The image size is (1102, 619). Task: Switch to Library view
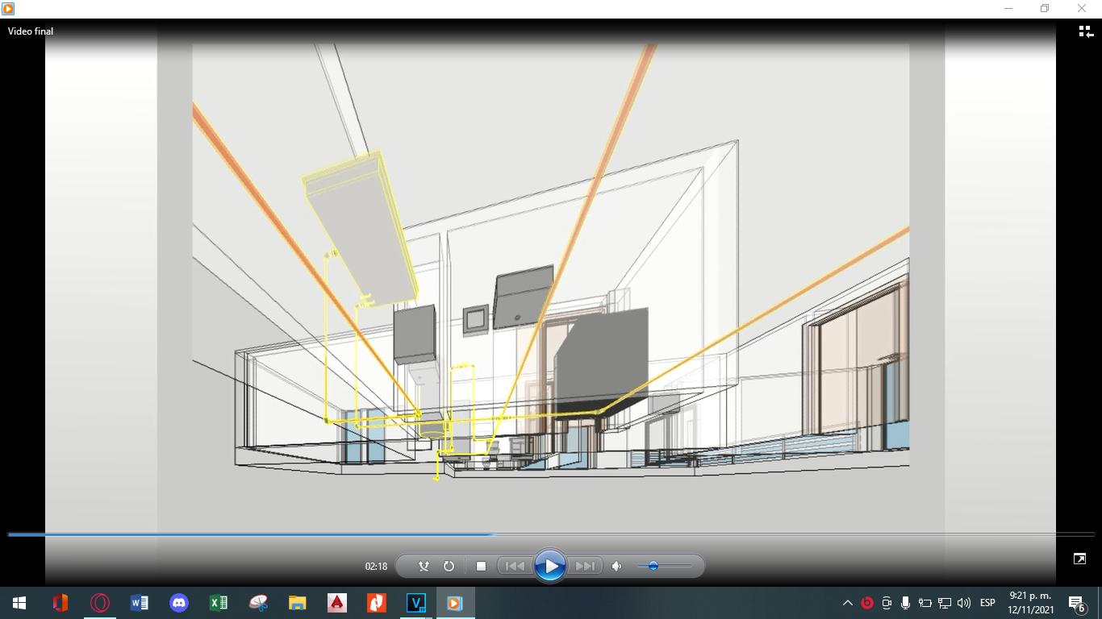pos(1086,31)
